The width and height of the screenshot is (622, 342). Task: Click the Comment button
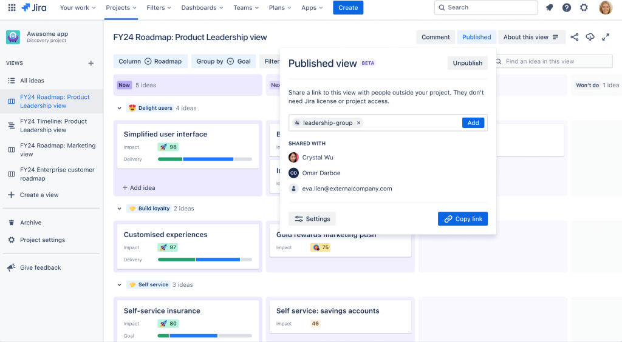click(436, 37)
